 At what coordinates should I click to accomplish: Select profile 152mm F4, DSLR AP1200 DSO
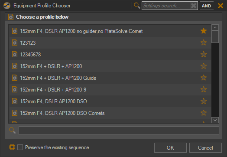point(110,101)
